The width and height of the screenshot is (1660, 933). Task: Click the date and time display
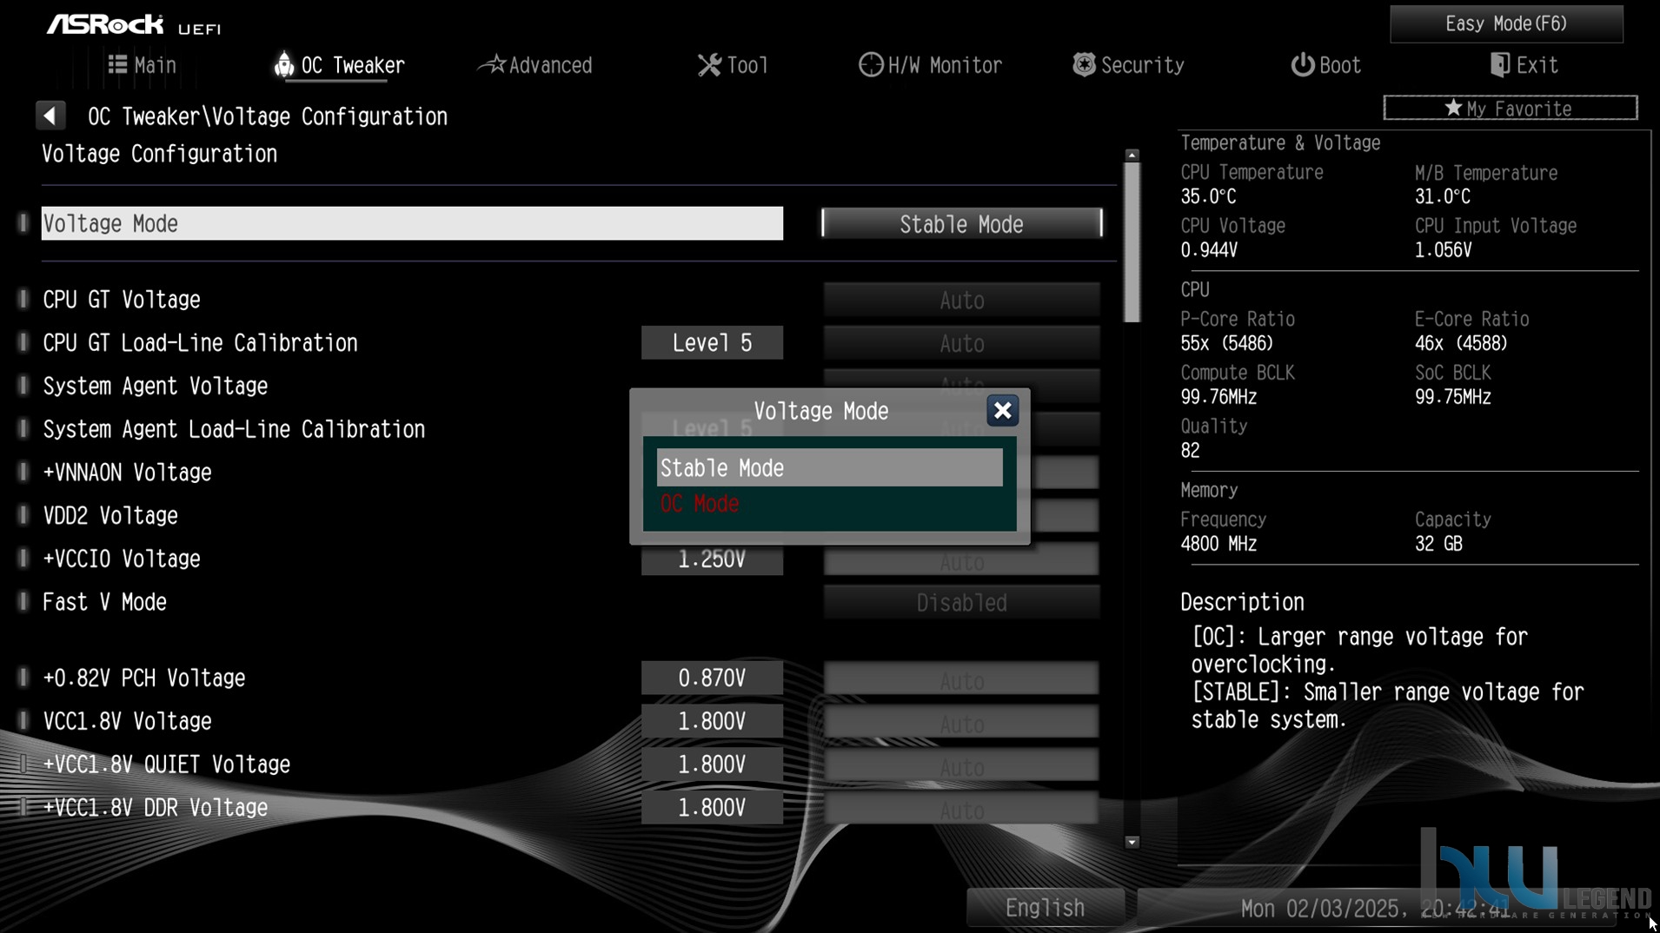(1375, 909)
